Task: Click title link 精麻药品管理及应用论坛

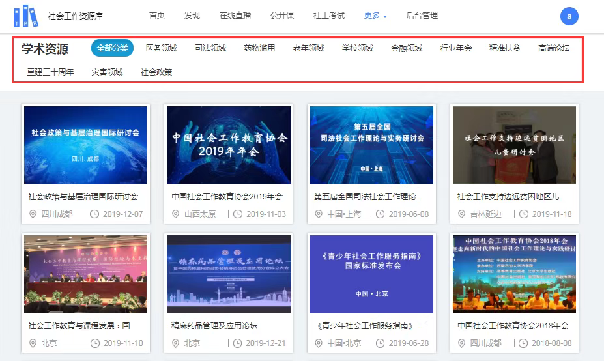Action: click(x=214, y=326)
